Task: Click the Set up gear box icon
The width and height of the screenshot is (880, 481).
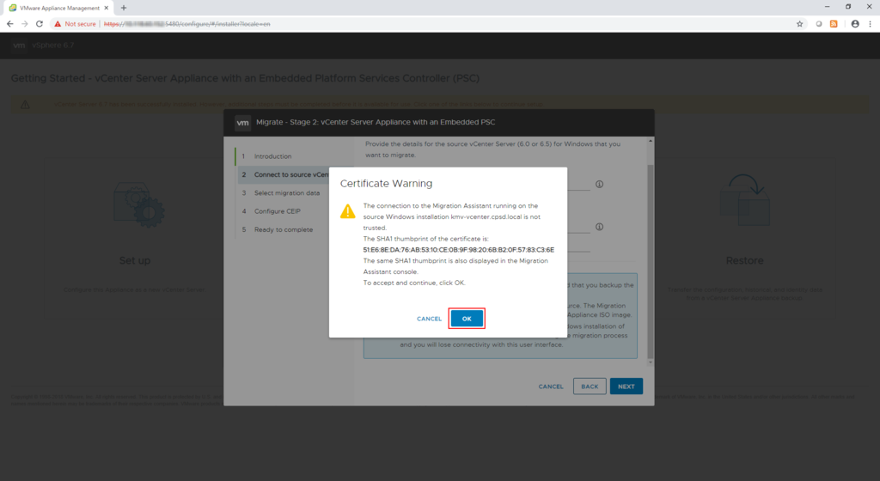Action: [x=138, y=204]
